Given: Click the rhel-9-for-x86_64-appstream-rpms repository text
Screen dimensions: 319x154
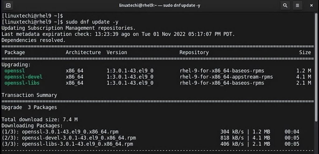Looking at the screenshot, I should (x=226, y=77).
